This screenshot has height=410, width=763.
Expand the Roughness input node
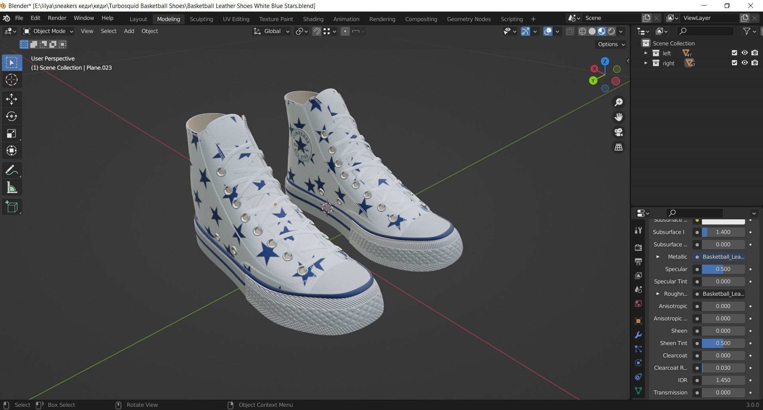(658, 294)
